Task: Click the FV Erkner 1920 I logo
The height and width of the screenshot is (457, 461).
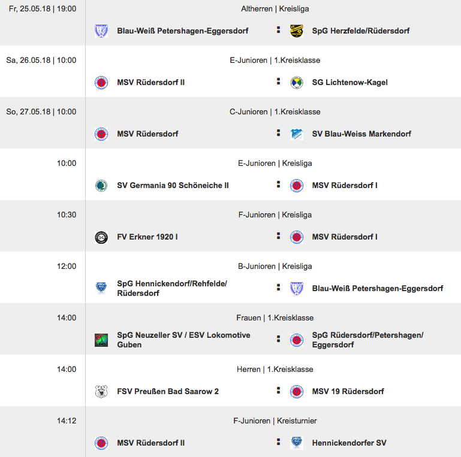Action: 101,237
